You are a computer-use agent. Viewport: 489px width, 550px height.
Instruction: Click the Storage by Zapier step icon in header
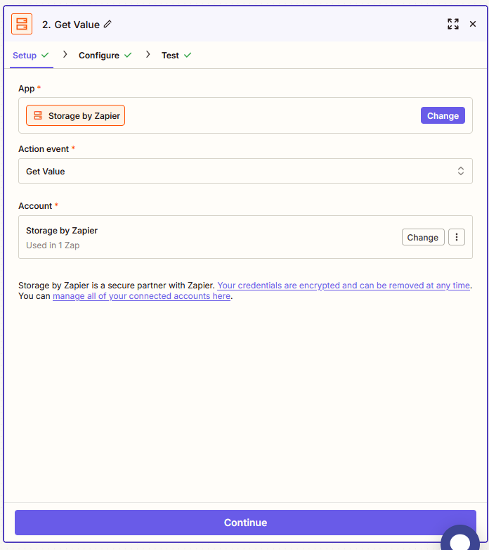click(22, 24)
